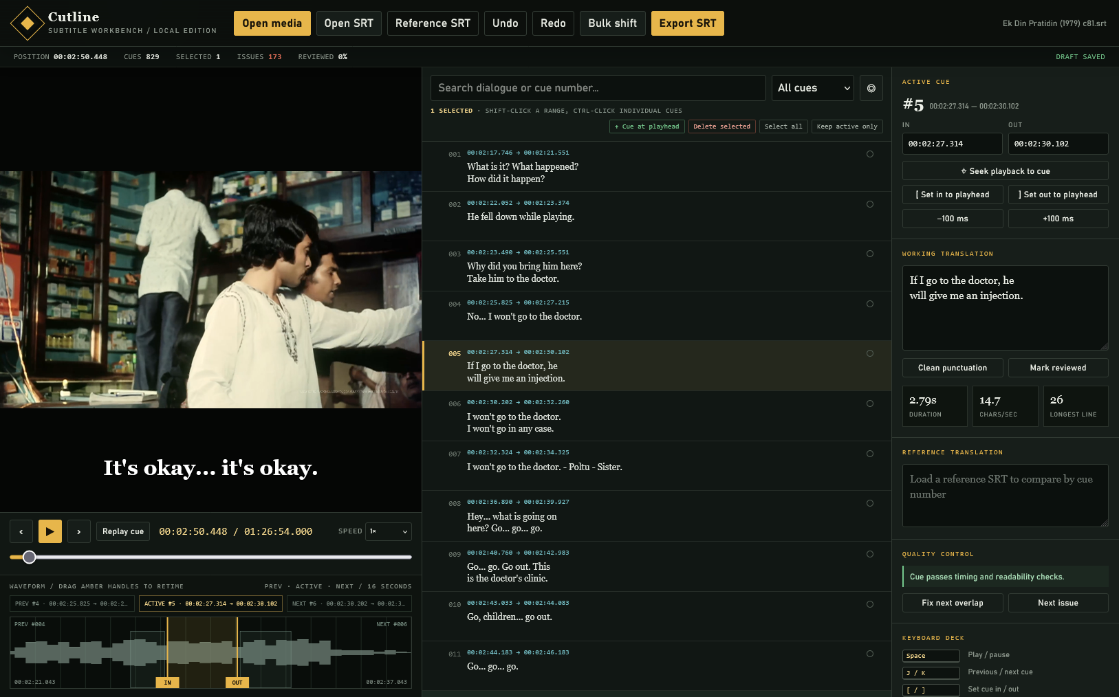1119x697 pixels.
Task: Click Clean punctuation
Action: (x=953, y=368)
